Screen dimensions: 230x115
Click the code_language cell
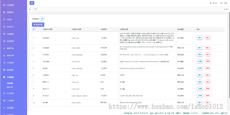85,55
